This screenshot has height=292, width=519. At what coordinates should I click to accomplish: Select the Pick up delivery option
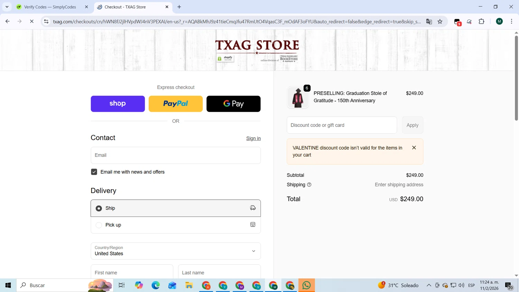coord(176,225)
